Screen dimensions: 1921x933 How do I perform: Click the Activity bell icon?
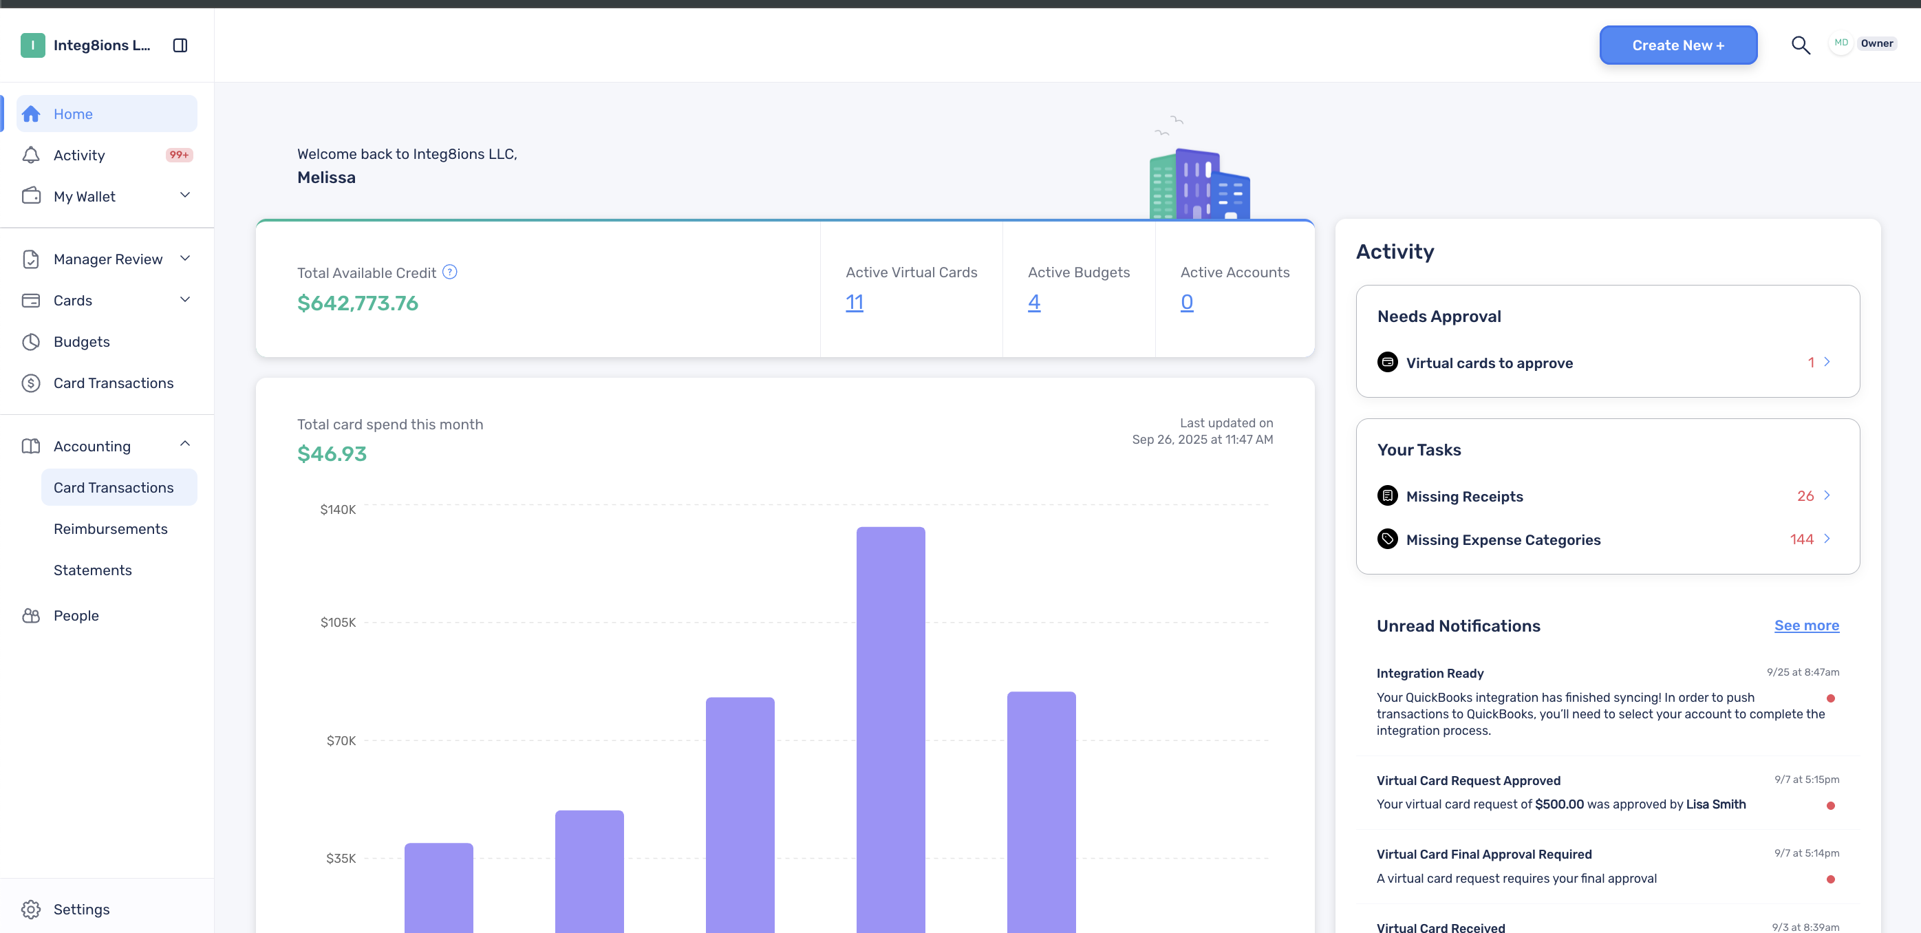tap(32, 155)
